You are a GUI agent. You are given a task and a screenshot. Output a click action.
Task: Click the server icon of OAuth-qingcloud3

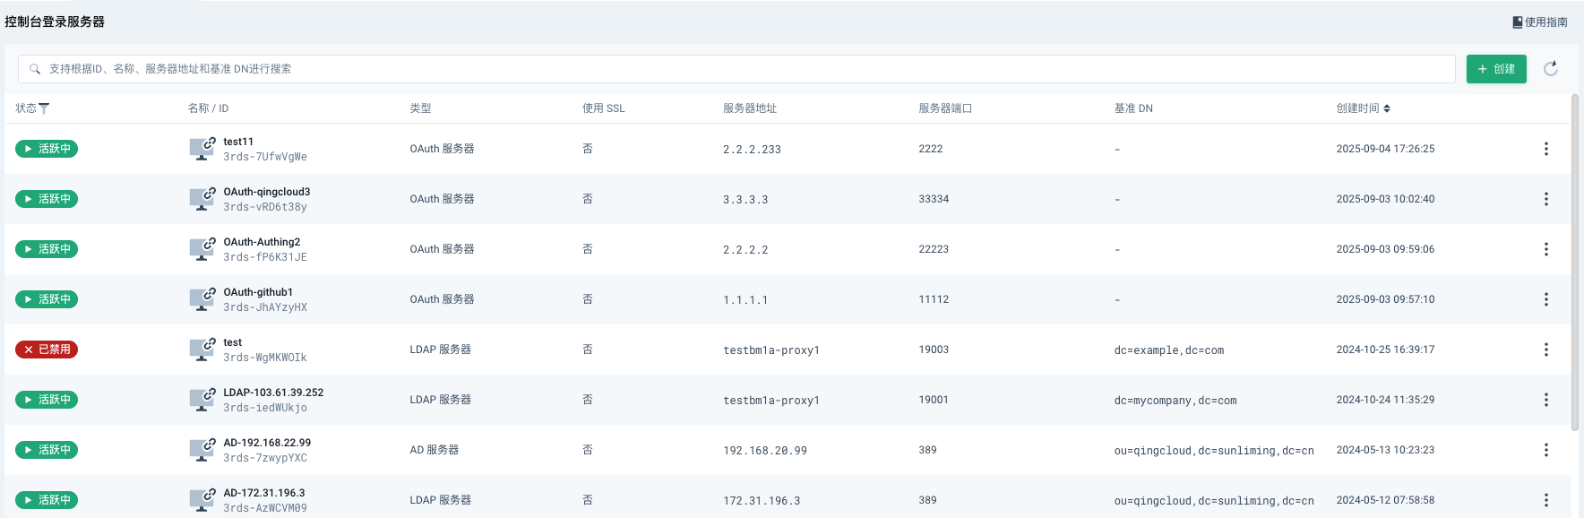coord(202,199)
